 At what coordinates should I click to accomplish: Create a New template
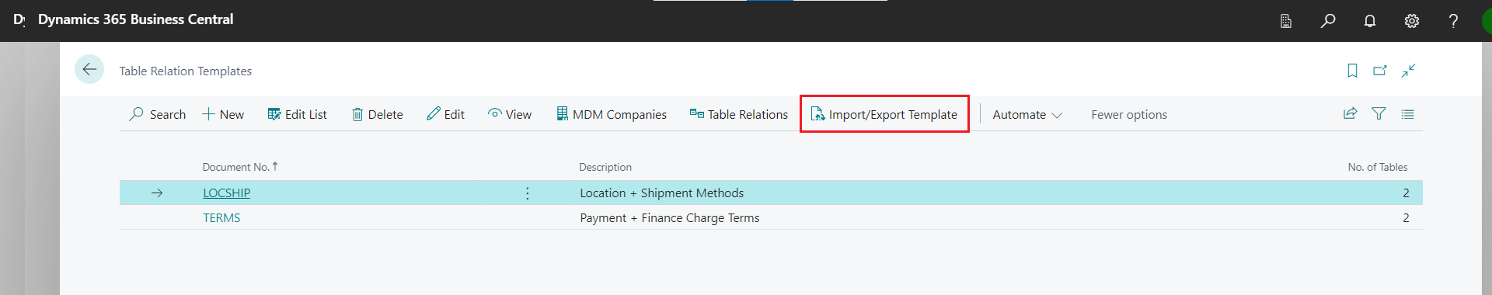223,114
